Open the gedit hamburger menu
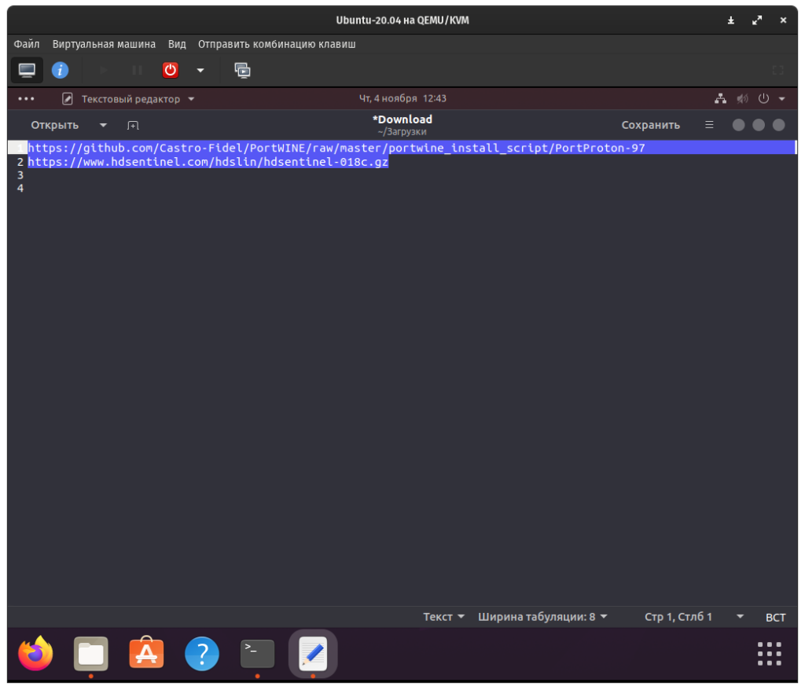Viewport: 805px width, 690px height. tap(709, 125)
